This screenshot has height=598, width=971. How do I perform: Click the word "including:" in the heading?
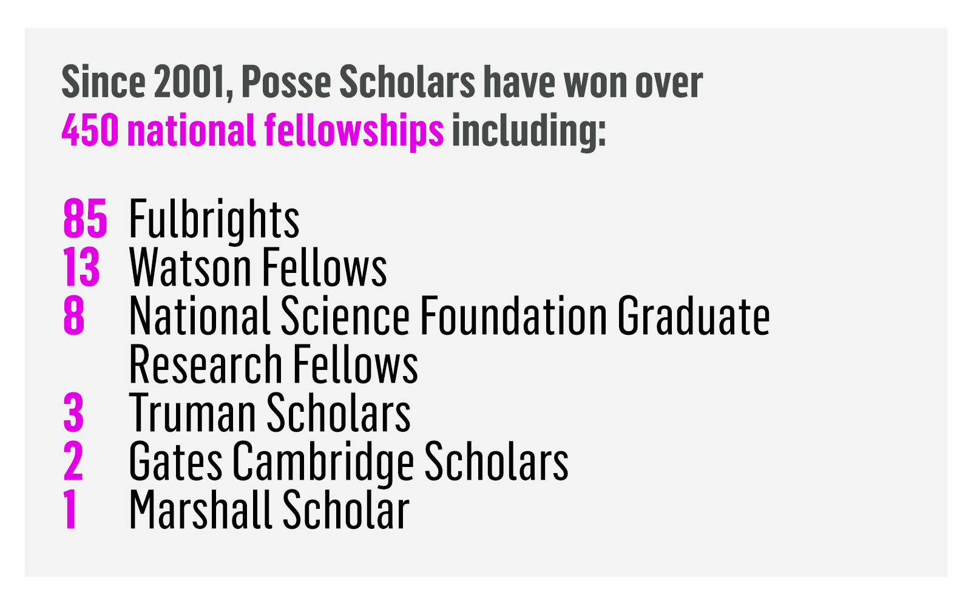tap(529, 132)
